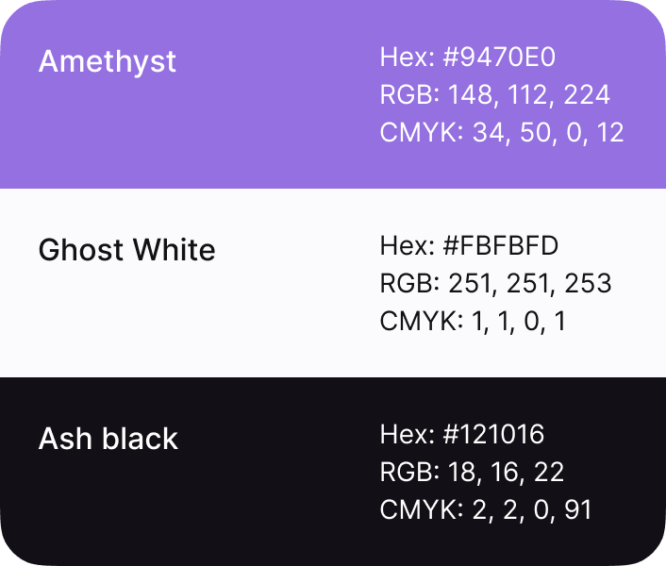Click the Amethyst RGB 148, 112, 224 line
This screenshot has width=666, height=566.
[495, 94]
